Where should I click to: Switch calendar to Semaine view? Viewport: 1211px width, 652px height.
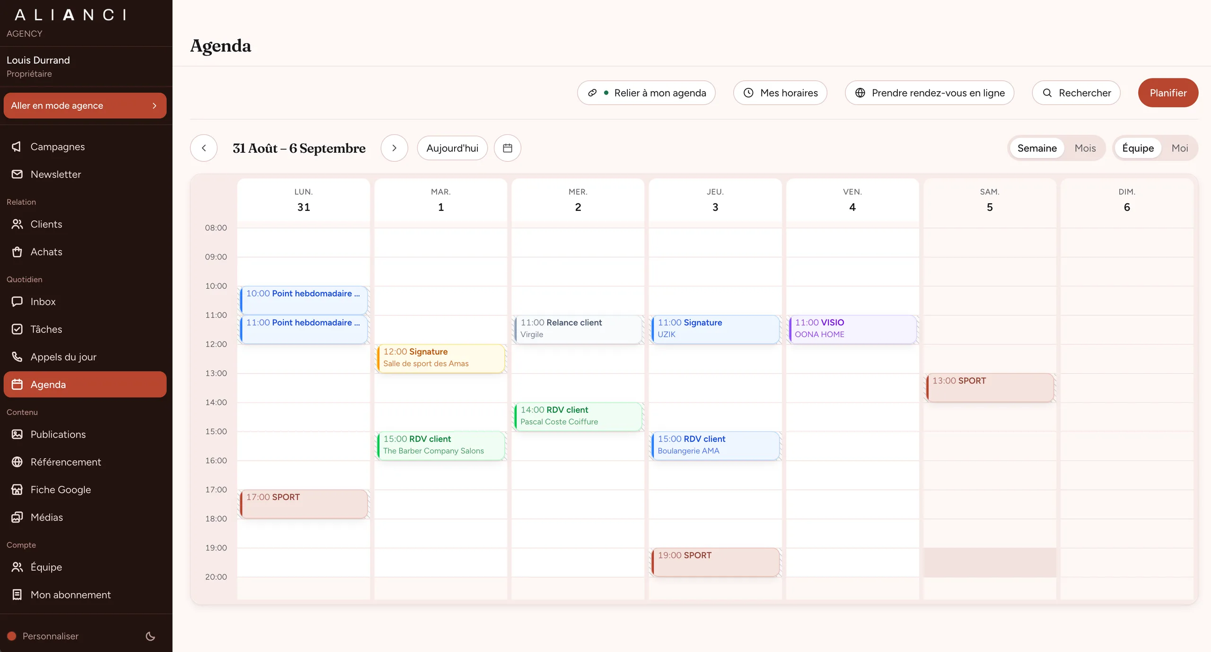[x=1037, y=148]
